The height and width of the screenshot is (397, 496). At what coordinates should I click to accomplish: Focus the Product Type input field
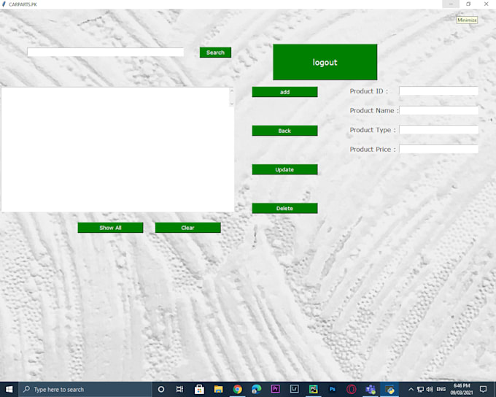(438, 129)
